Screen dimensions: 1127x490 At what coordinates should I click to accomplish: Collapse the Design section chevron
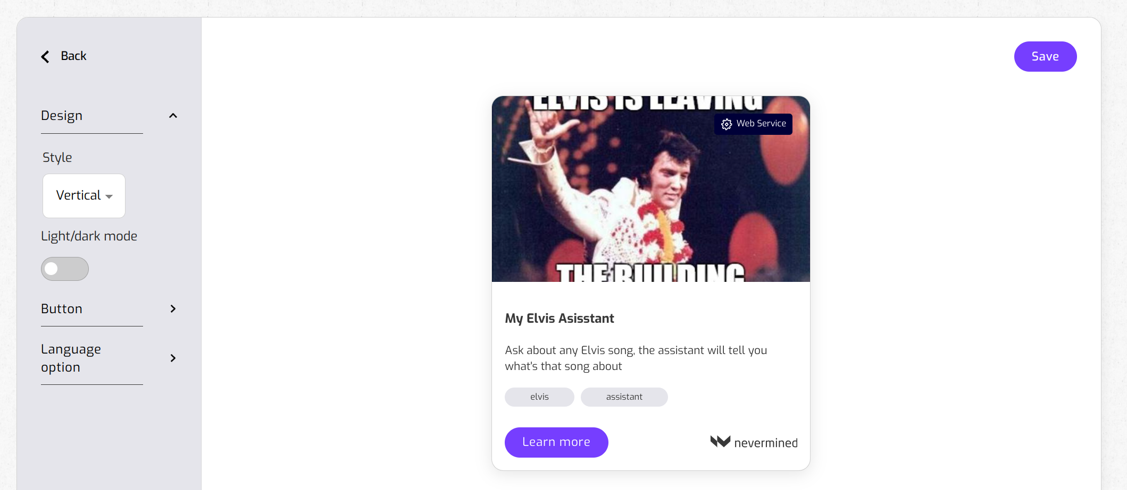(x=173, y=116)
